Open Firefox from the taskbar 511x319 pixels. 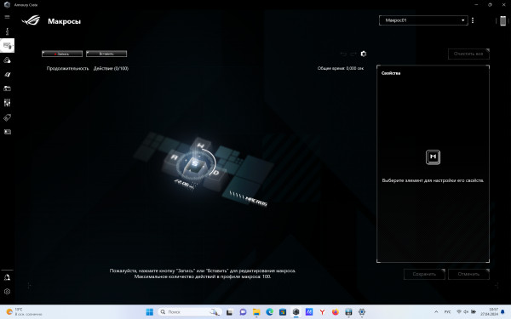click(335, 312)
